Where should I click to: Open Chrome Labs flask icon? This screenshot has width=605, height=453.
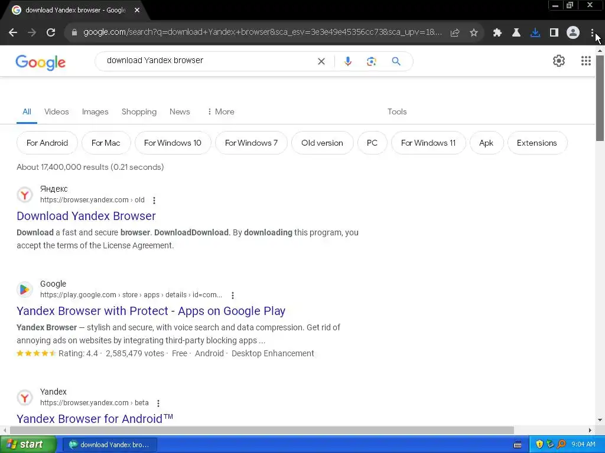[516, 33]
